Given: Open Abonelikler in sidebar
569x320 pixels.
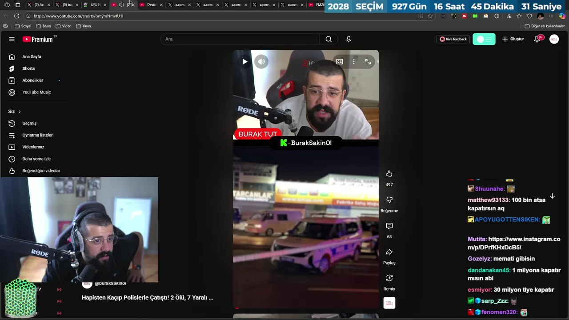Looking at the screenshot, I should (x=32, y=80).
